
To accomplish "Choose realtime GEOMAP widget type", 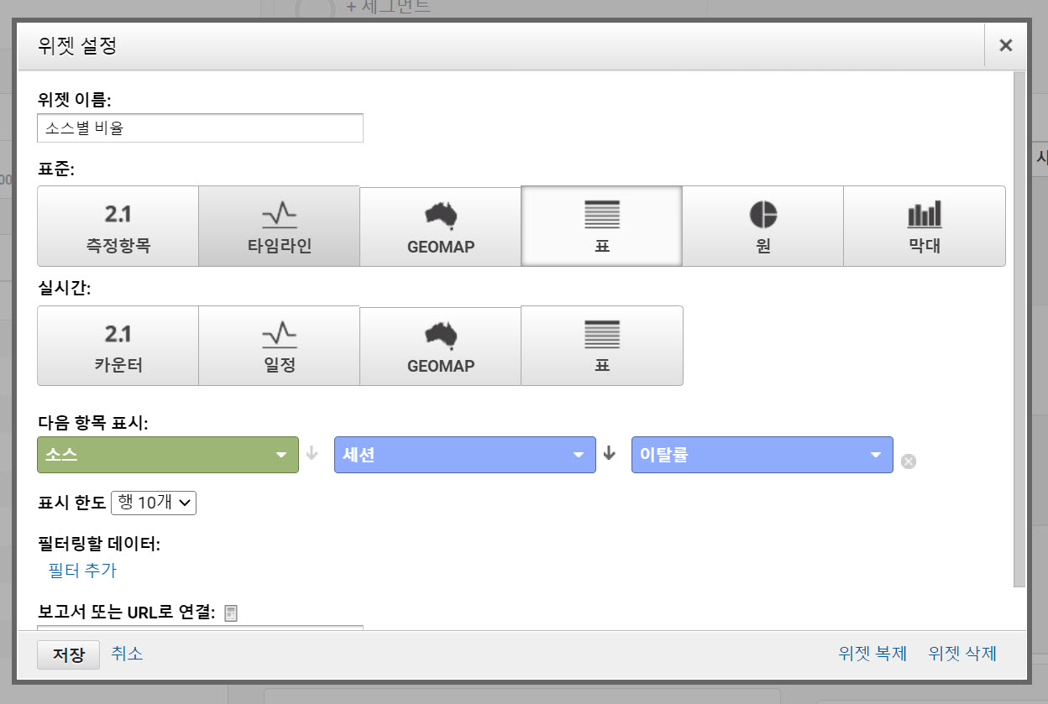I will (x=441, y=346).
